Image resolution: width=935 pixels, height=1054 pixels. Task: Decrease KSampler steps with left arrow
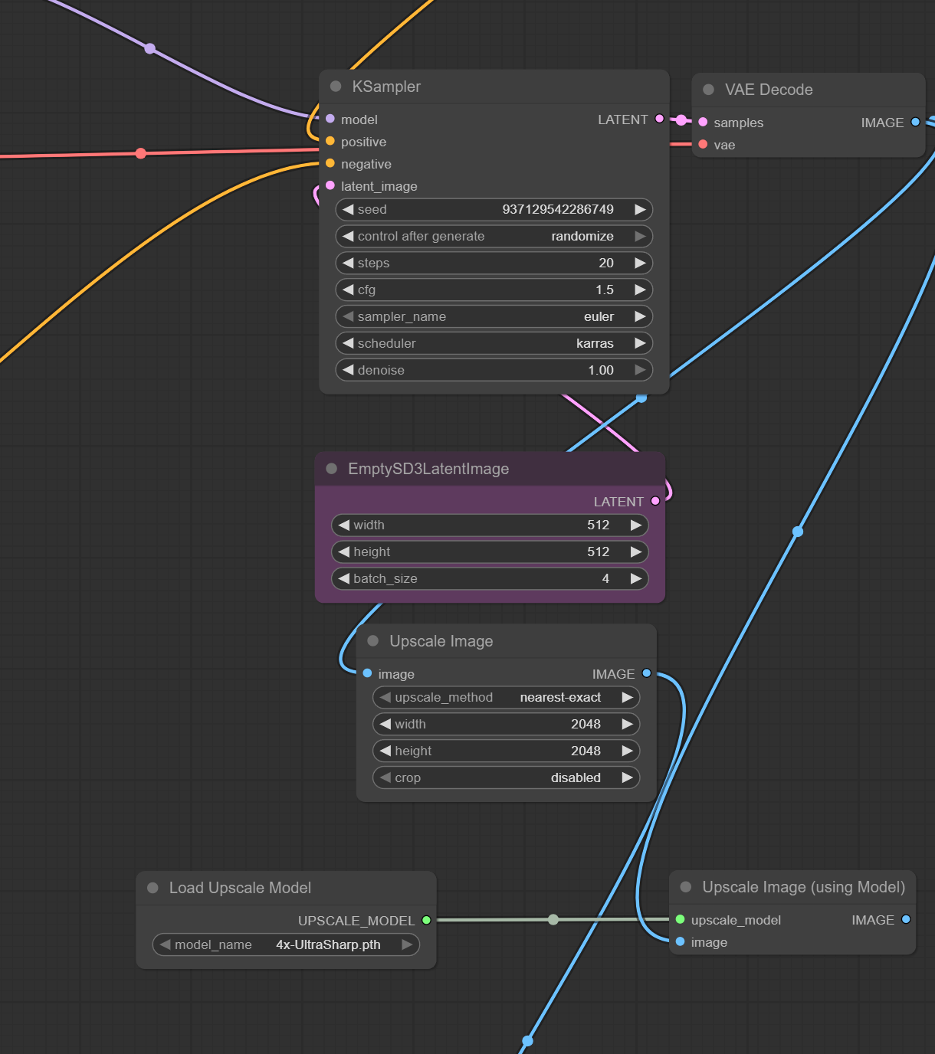click(348, 263)
